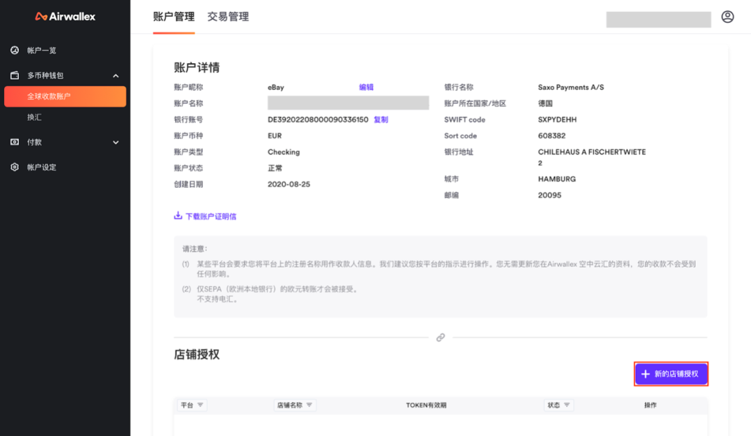Click 编辑 link next to eBay
The width and height of the screenshot is (751, 436).
point(366,88)
